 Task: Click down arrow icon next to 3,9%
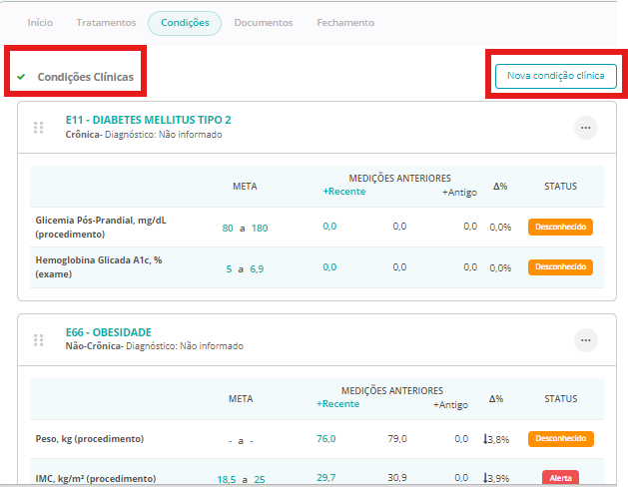(485, 478)
